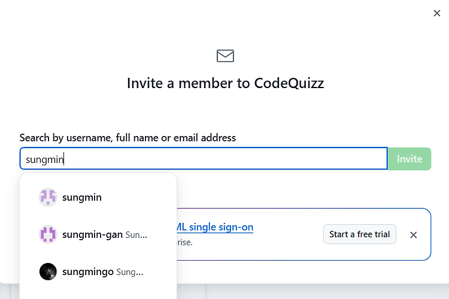Viewport: 449px width, 299px height.
Task: Open the single sign-on link
Action: 215,227
